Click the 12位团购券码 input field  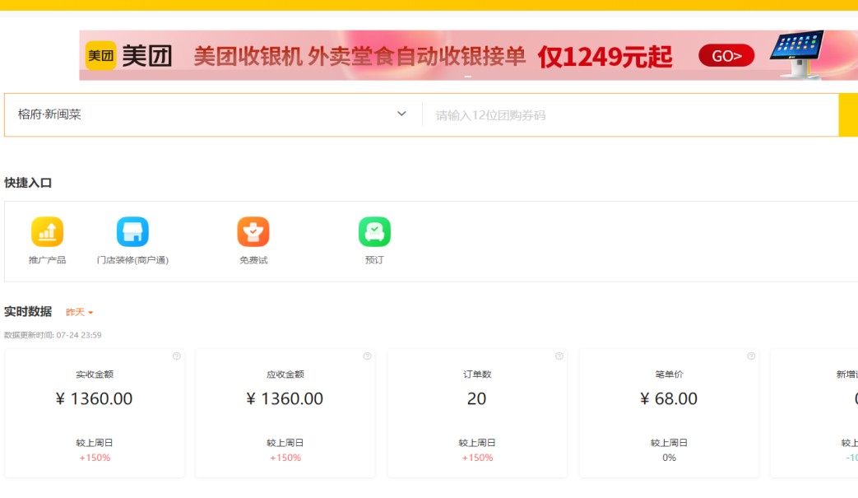click(629, 115)
